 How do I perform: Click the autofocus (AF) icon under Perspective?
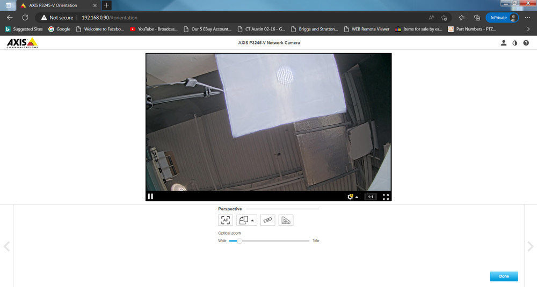[226, 221]
